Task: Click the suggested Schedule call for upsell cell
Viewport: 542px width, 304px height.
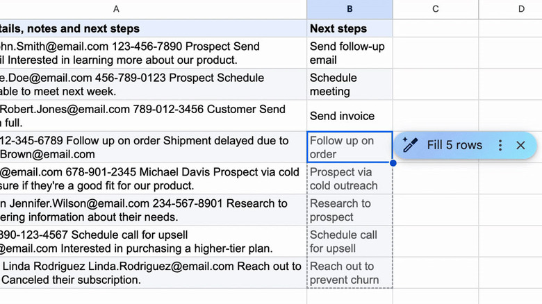Action: 349,241
